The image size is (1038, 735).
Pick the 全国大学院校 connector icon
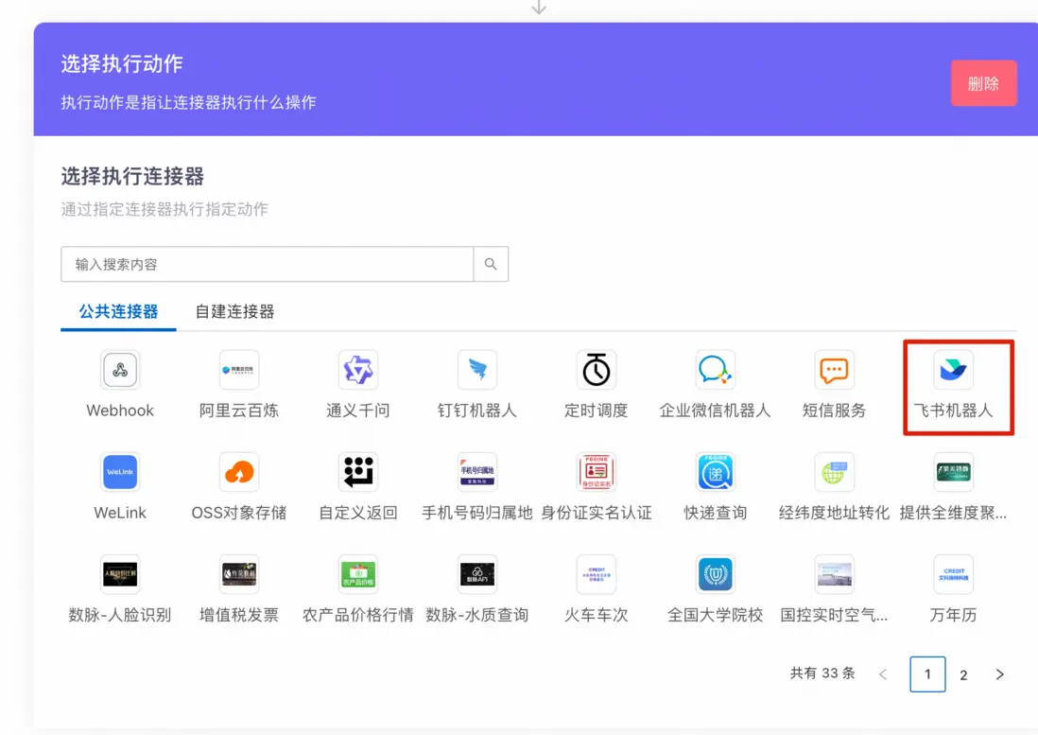click(715, 574)
